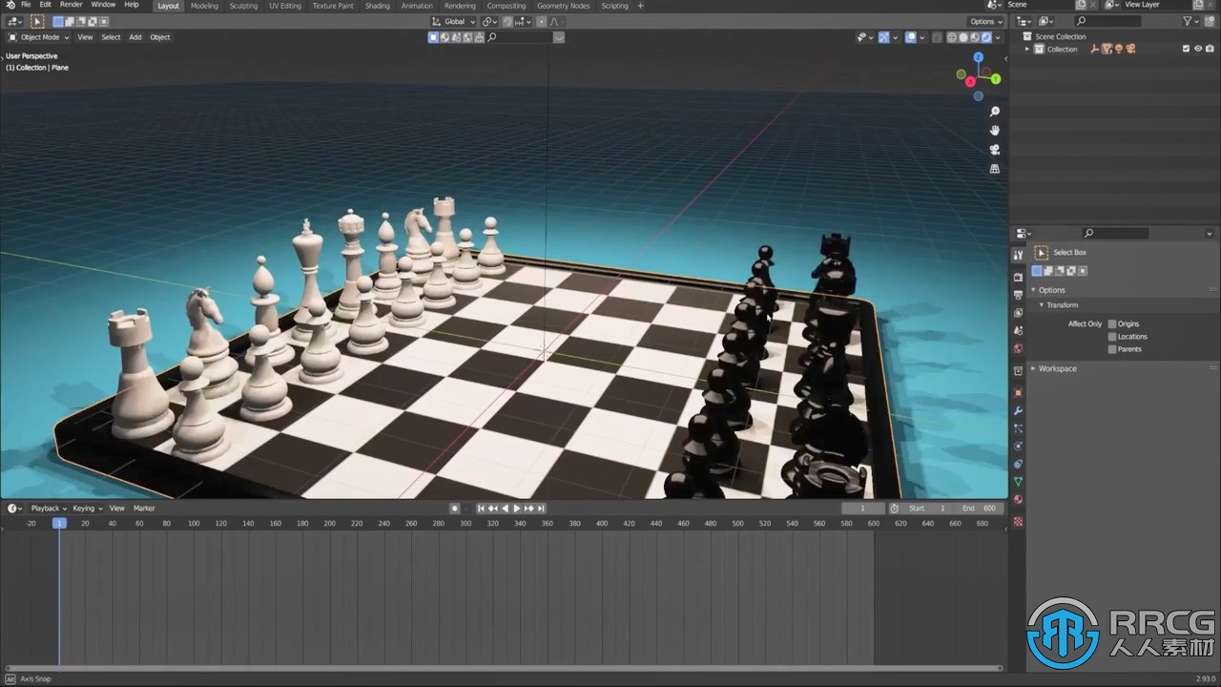The width and height of the screenshot is (1221, 687).
Task: Open the View Layer properties tab icon
Action: point(1018,313)
